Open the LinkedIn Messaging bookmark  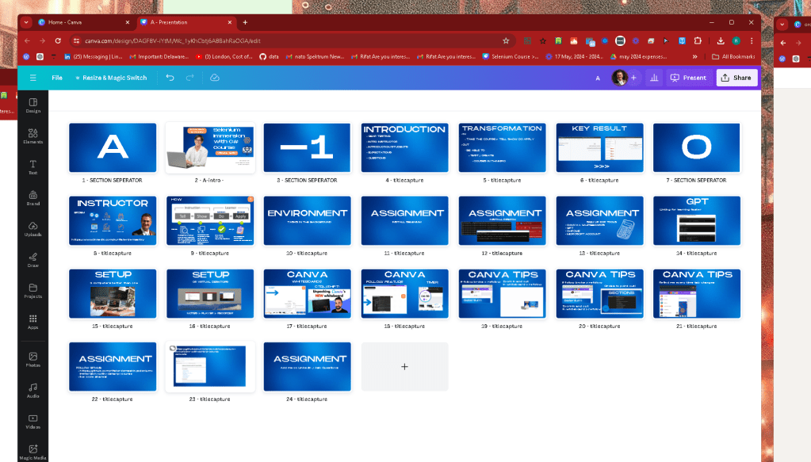(x=93, y=57)
